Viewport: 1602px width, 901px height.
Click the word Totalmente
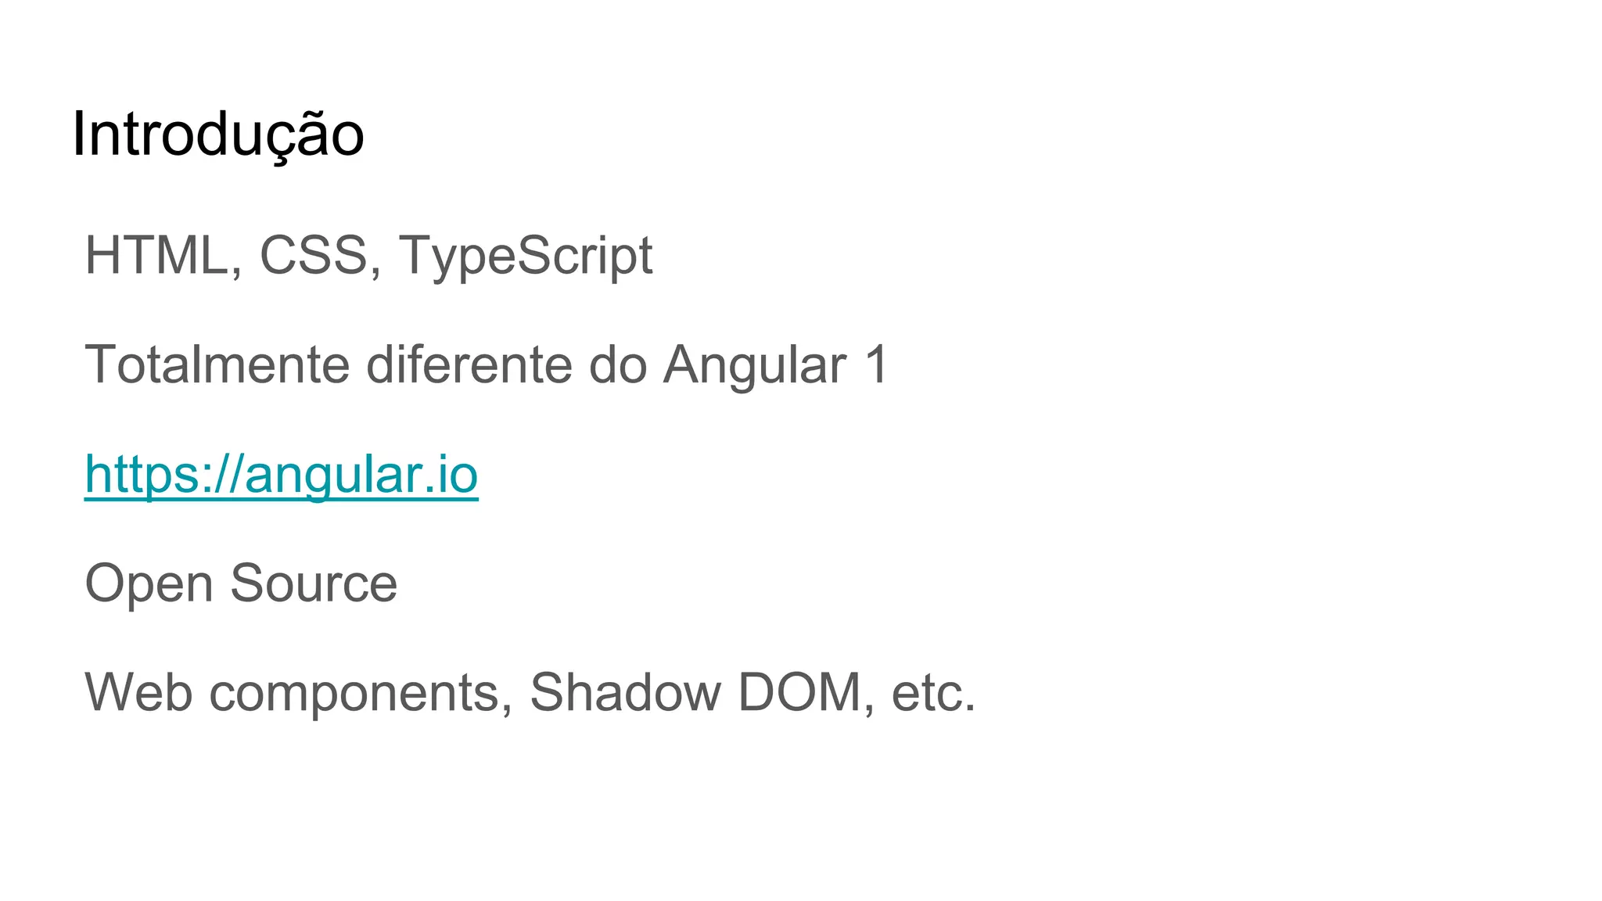[217, 364]
